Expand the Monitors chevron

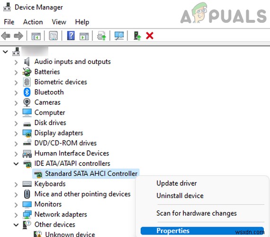tap(16, 205)
